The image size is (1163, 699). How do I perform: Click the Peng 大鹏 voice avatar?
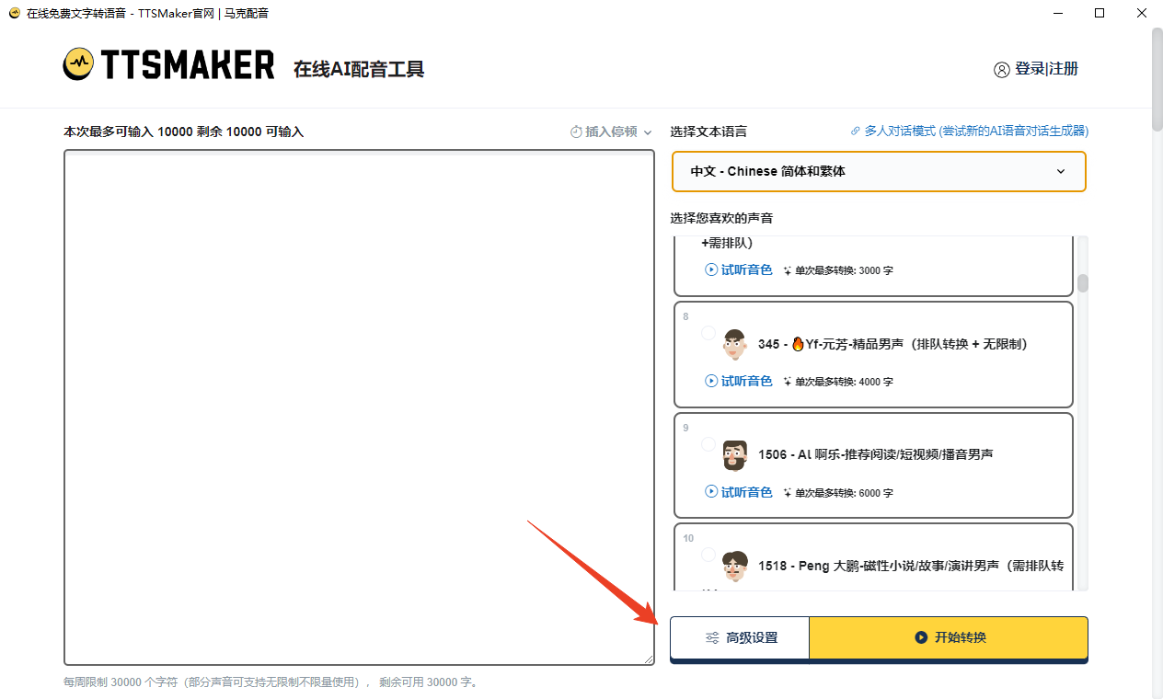pyautogui.click(x=734, y=566)
